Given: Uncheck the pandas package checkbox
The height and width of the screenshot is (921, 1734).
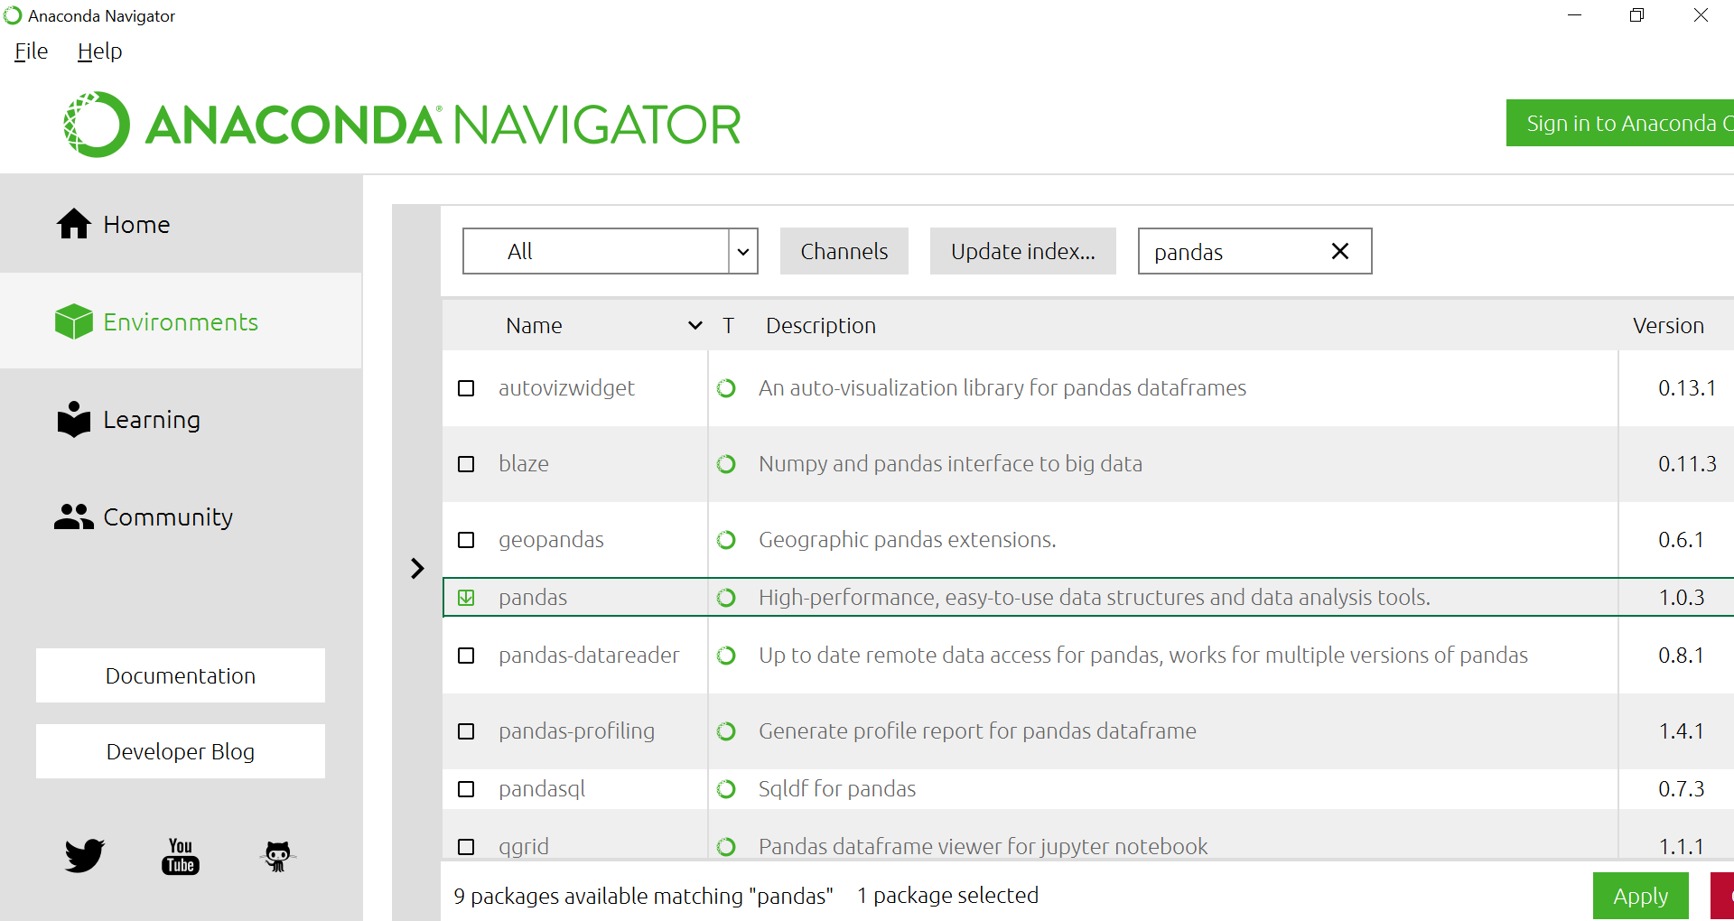Looking at the screenshot, I should point(466,598).
